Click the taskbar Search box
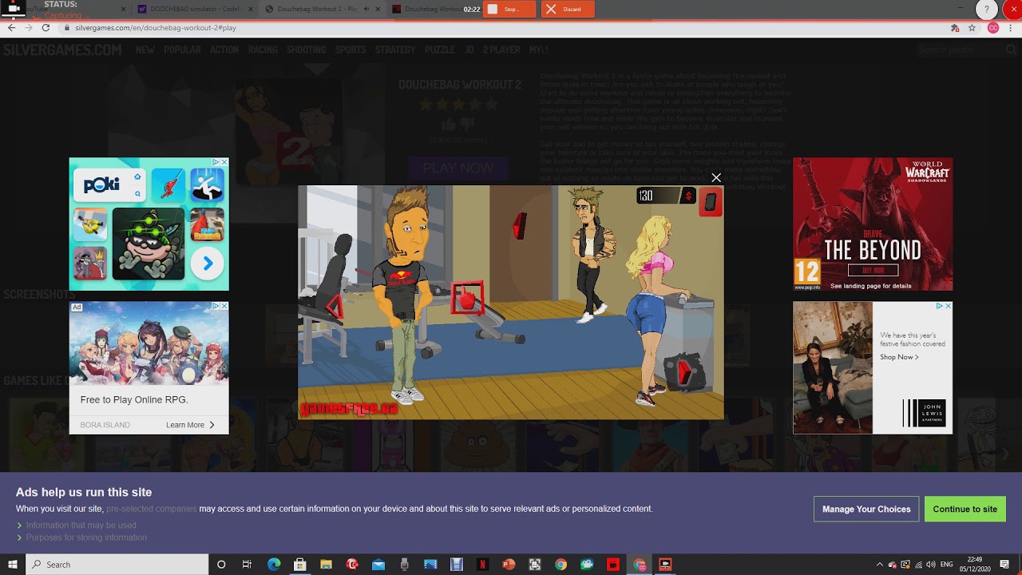 click(x=117, y=565)
